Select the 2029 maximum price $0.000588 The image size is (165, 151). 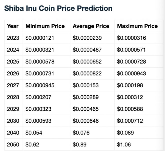(x=130, y=109)
